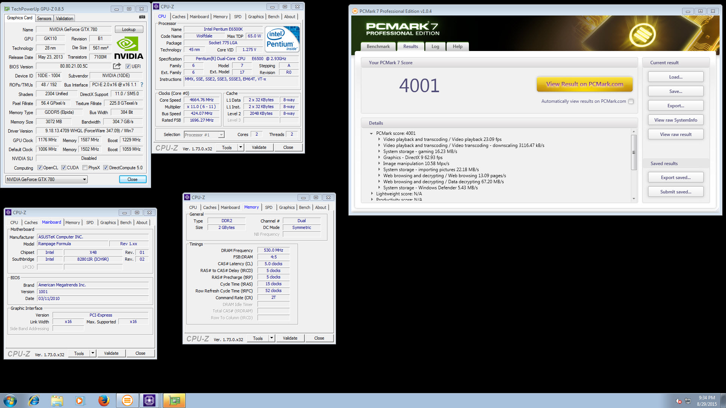Expand Graphics - DirectX 9 62.93 fps entry

(x=379, y=158)
